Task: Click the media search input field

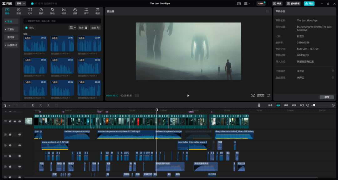Action: tap(62, 21)
